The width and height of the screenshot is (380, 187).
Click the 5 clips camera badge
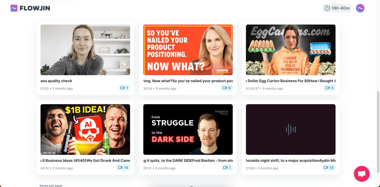pos(330,88)
